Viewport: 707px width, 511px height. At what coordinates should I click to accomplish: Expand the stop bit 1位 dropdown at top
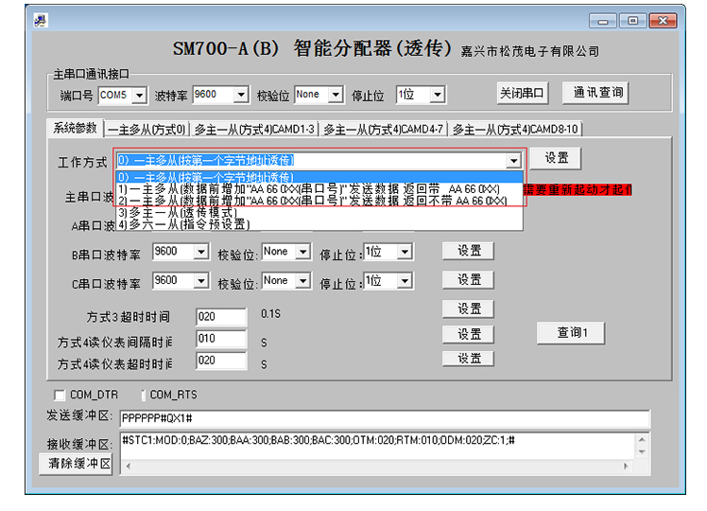click(437, 96)
